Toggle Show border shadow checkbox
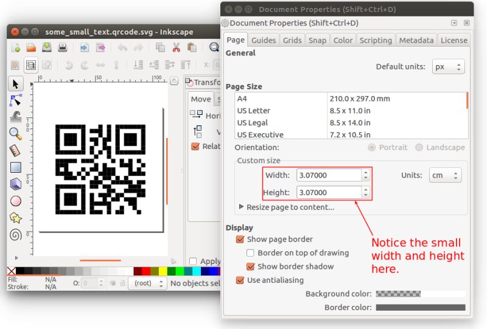This screenshot has width=487, height=329. [x=250, y=266]
